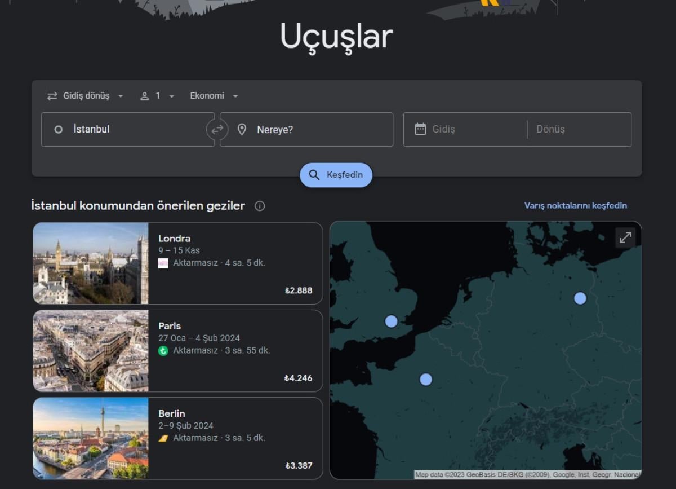Open Varış noktalarını keşfedin link
The image size is (676, 489).
575,206
